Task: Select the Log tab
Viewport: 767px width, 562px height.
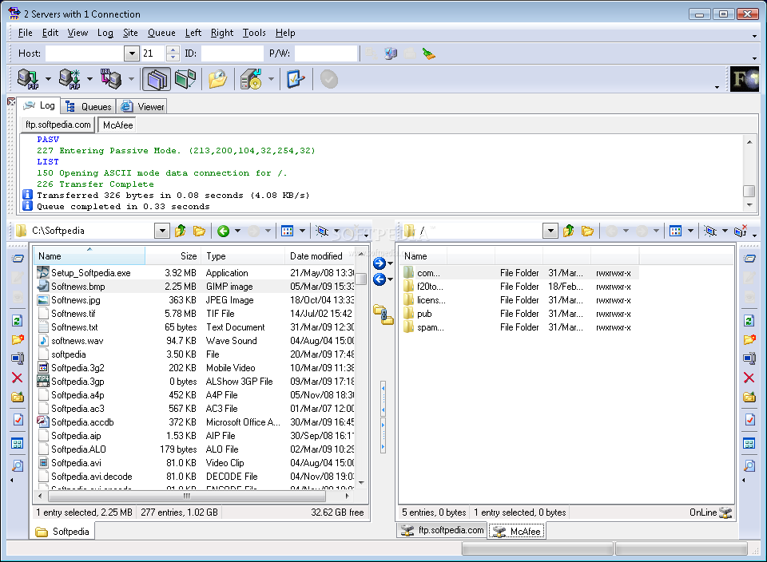Action: 39,105
